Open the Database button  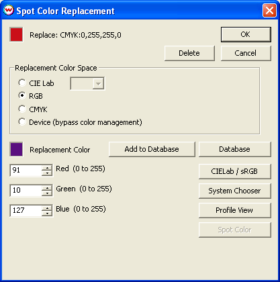click(x=234, y=149)
